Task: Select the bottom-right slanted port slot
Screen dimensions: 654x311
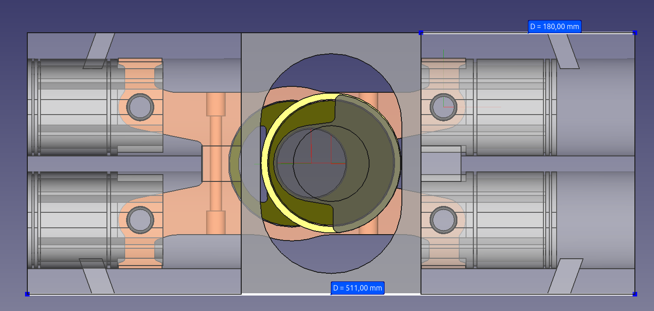Action: point(565,276)
